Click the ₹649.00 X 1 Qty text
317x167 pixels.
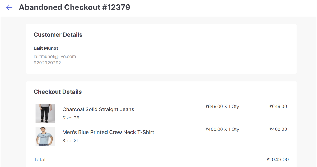point(222,107)
